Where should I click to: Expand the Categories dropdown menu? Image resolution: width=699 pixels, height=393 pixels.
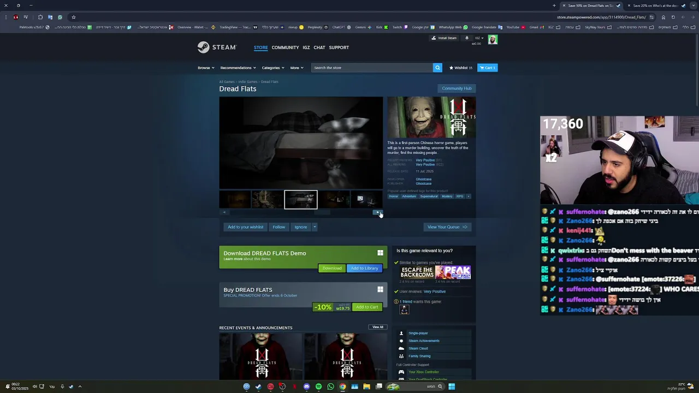coord(273,68)
